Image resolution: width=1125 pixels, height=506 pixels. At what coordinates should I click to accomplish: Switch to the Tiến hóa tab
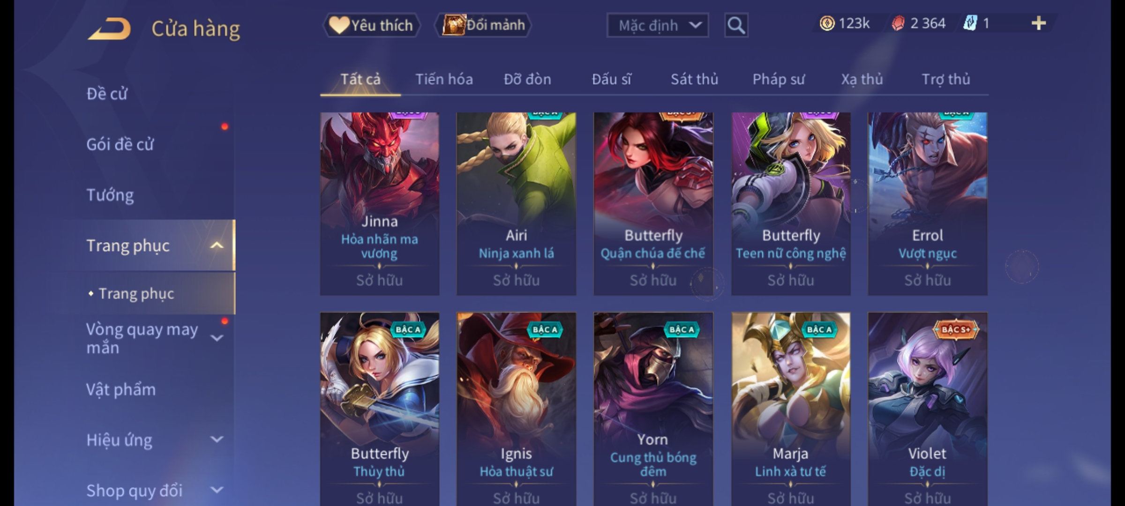[444, 79]
